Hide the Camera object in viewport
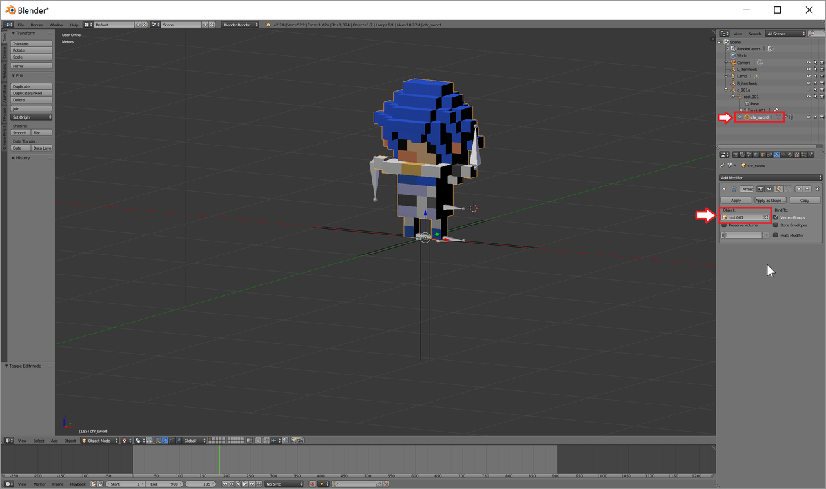This screenshot has width=826, height=489. (x=809, y=63)
